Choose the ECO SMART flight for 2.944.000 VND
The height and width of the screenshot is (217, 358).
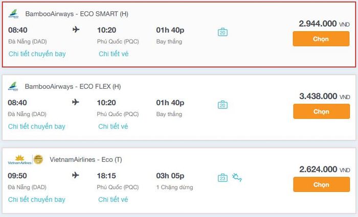(x=321, y=39)
